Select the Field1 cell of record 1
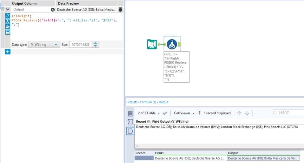Viewport: 304px width, 163px height. coord(190,158)
